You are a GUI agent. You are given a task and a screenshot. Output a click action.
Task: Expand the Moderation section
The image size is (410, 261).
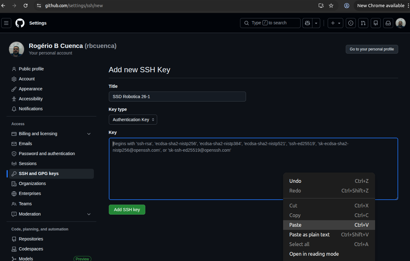point(89,214)
